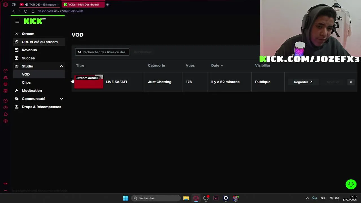Click the Stream actuel VOD thumbnail

[x=89, y=82]
